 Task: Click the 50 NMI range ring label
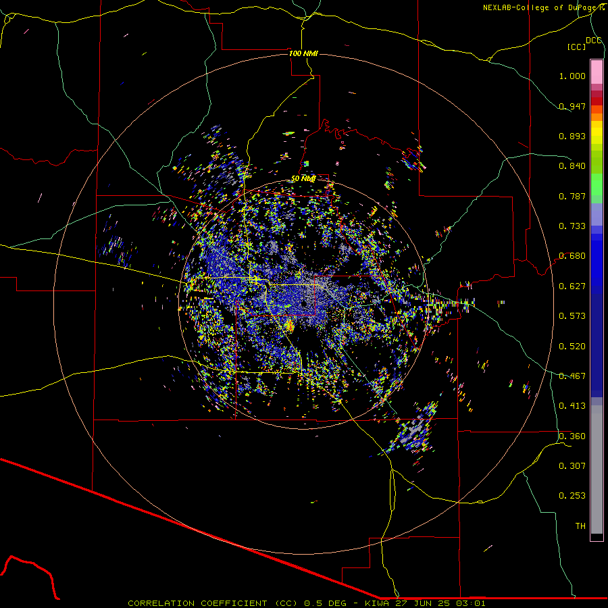click(303, 179)
